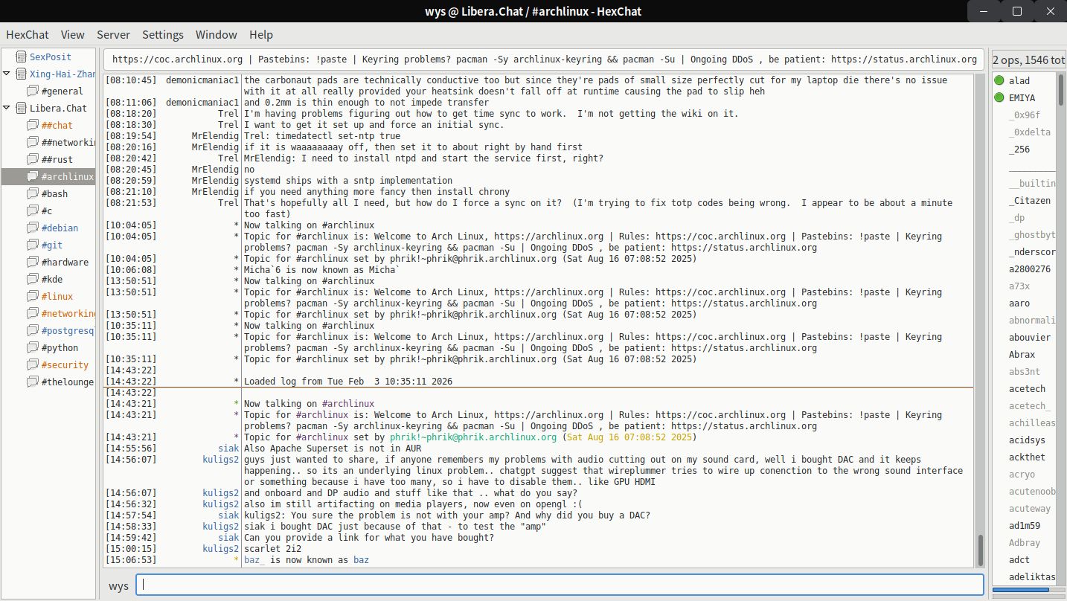1067x601 pixels.
Task: Click the channel topic bar
Action: click(544, 60)
